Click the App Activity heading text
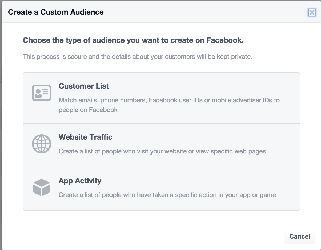Viewport: 321px width, 250px height. (x=80, y=181)
